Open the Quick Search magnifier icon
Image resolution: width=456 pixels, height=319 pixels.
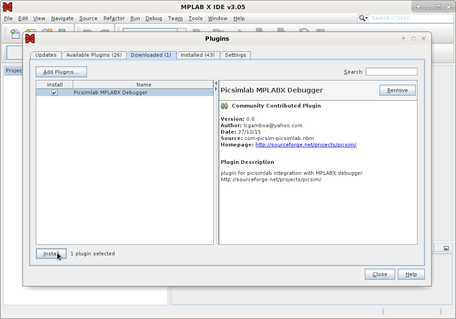pos(361,18)
